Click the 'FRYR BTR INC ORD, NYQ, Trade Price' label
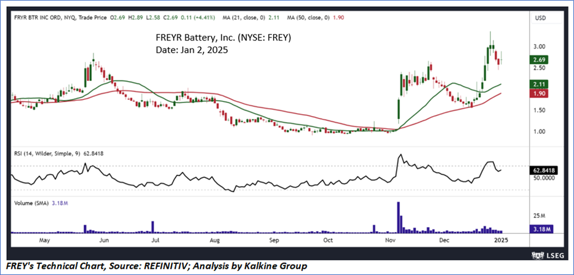Image resolution: width=574 pixels, height=275 pixels. [61, 17]
